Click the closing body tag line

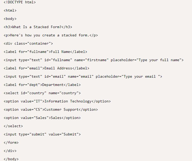tap(11, 159)
